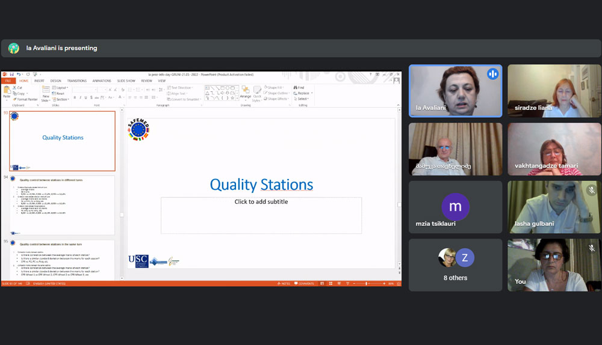
Task: Select the slide 94 thumbnail in panel
Action: click(62, 205)
